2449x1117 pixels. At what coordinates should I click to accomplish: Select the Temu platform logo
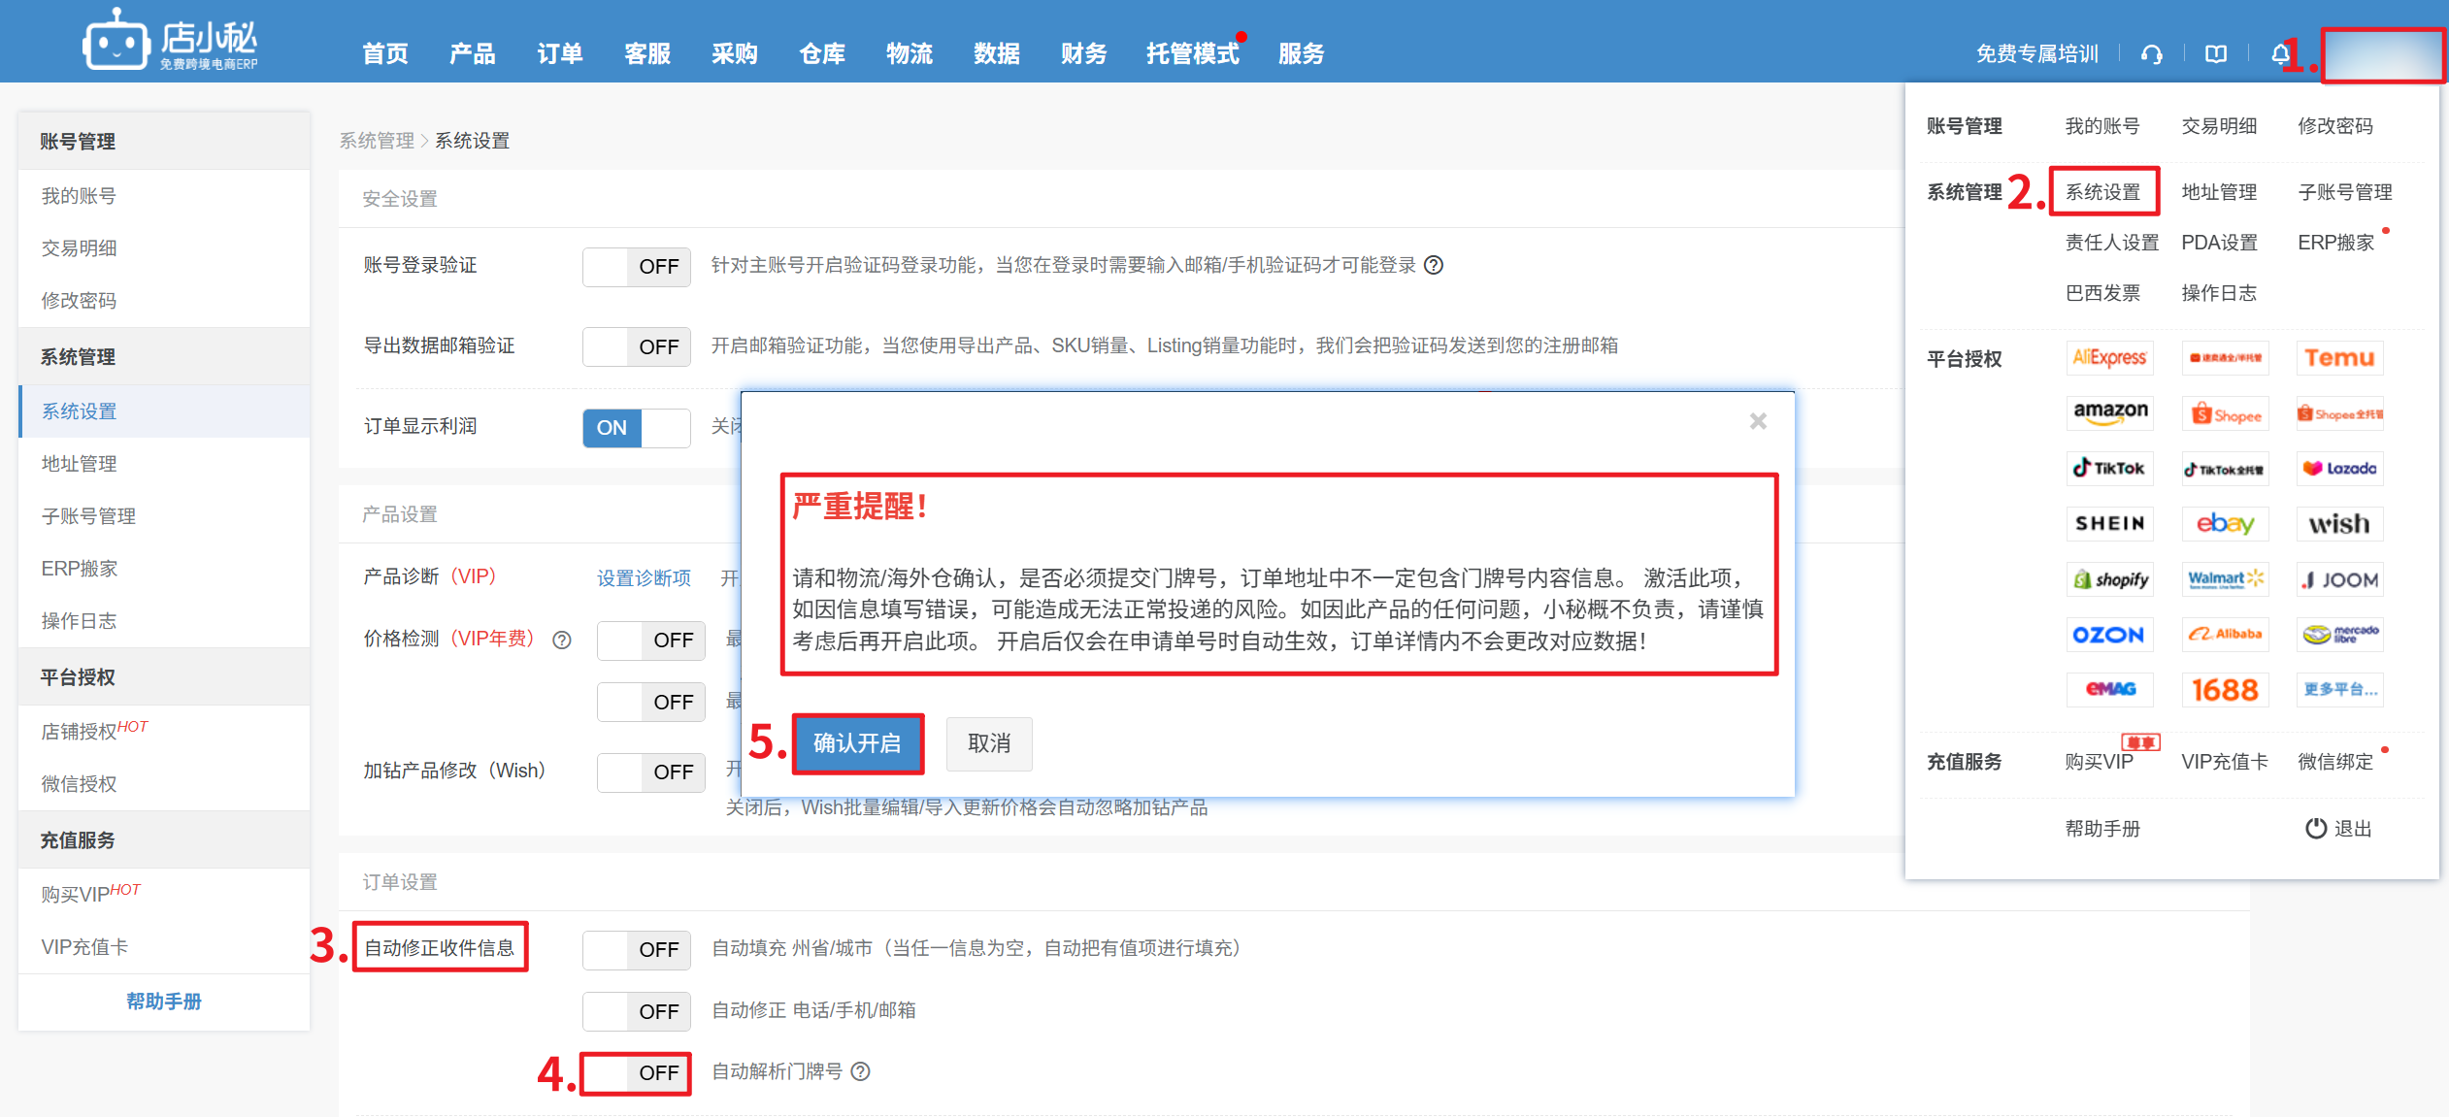coord(2339,358)
